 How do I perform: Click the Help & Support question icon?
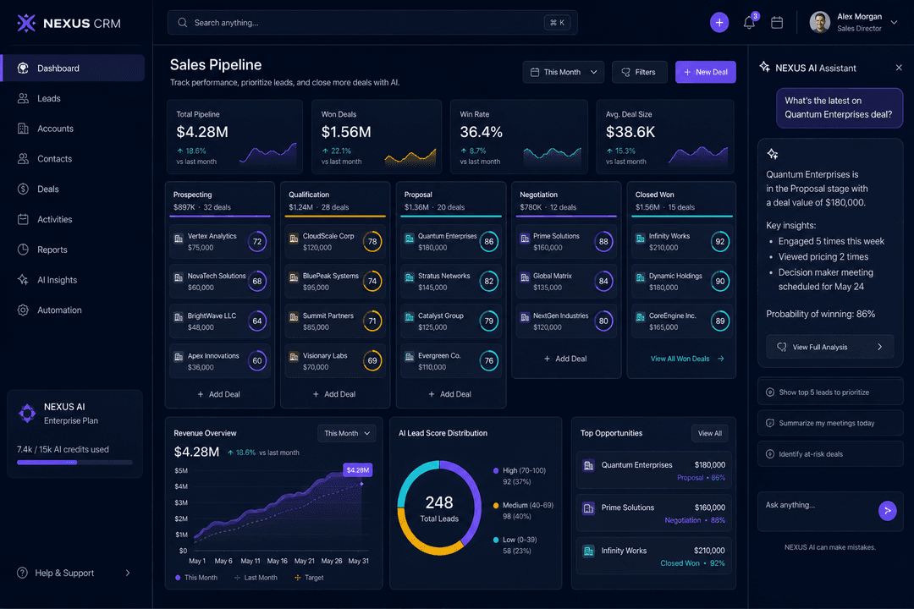point(22,573)
